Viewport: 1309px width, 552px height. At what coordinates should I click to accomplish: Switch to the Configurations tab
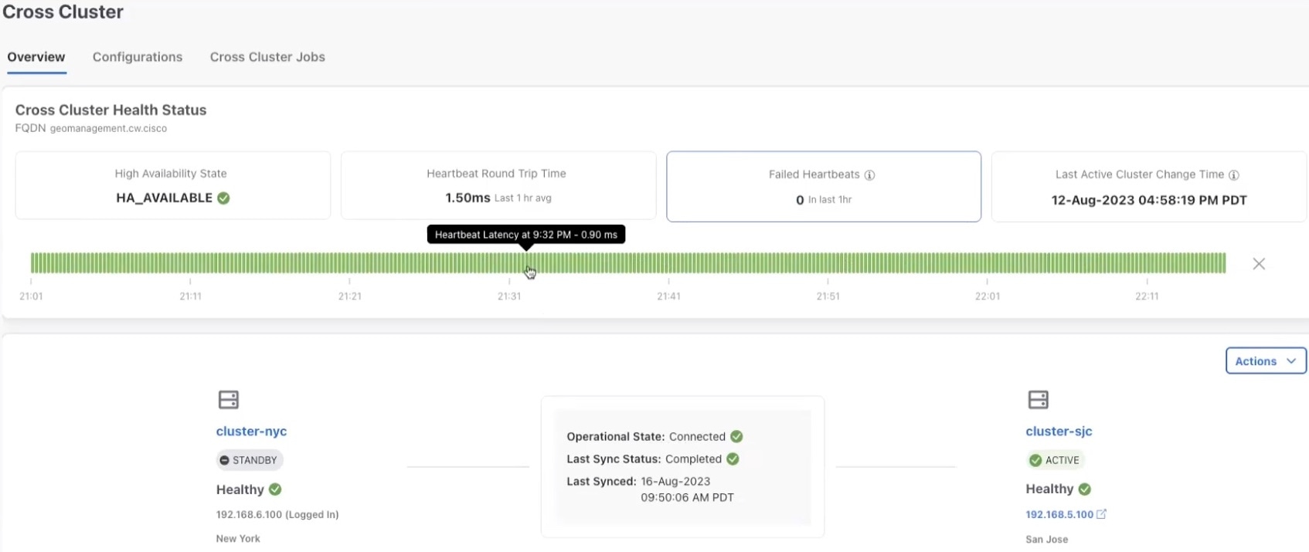pos(138,57)
